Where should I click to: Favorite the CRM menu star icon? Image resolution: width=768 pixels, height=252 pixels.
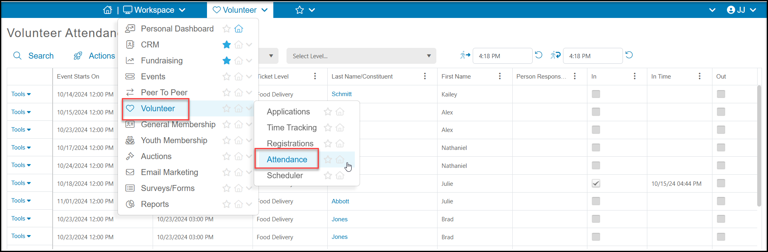pos(227,45)
